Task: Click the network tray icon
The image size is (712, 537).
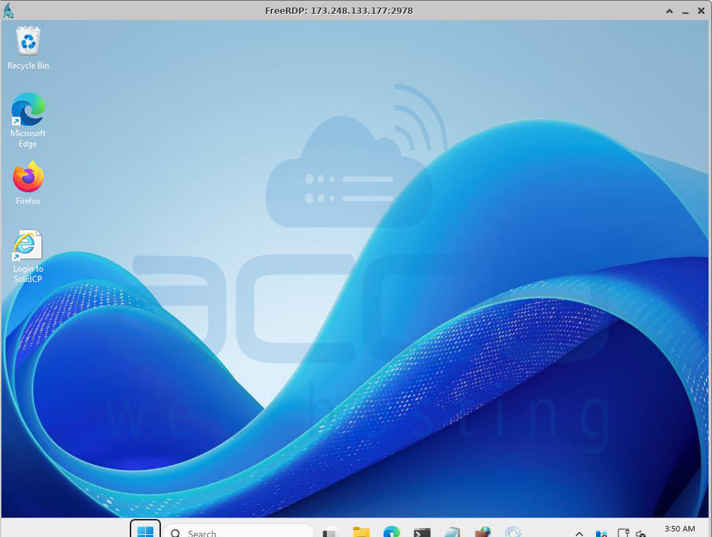Action: coord(602,534)
